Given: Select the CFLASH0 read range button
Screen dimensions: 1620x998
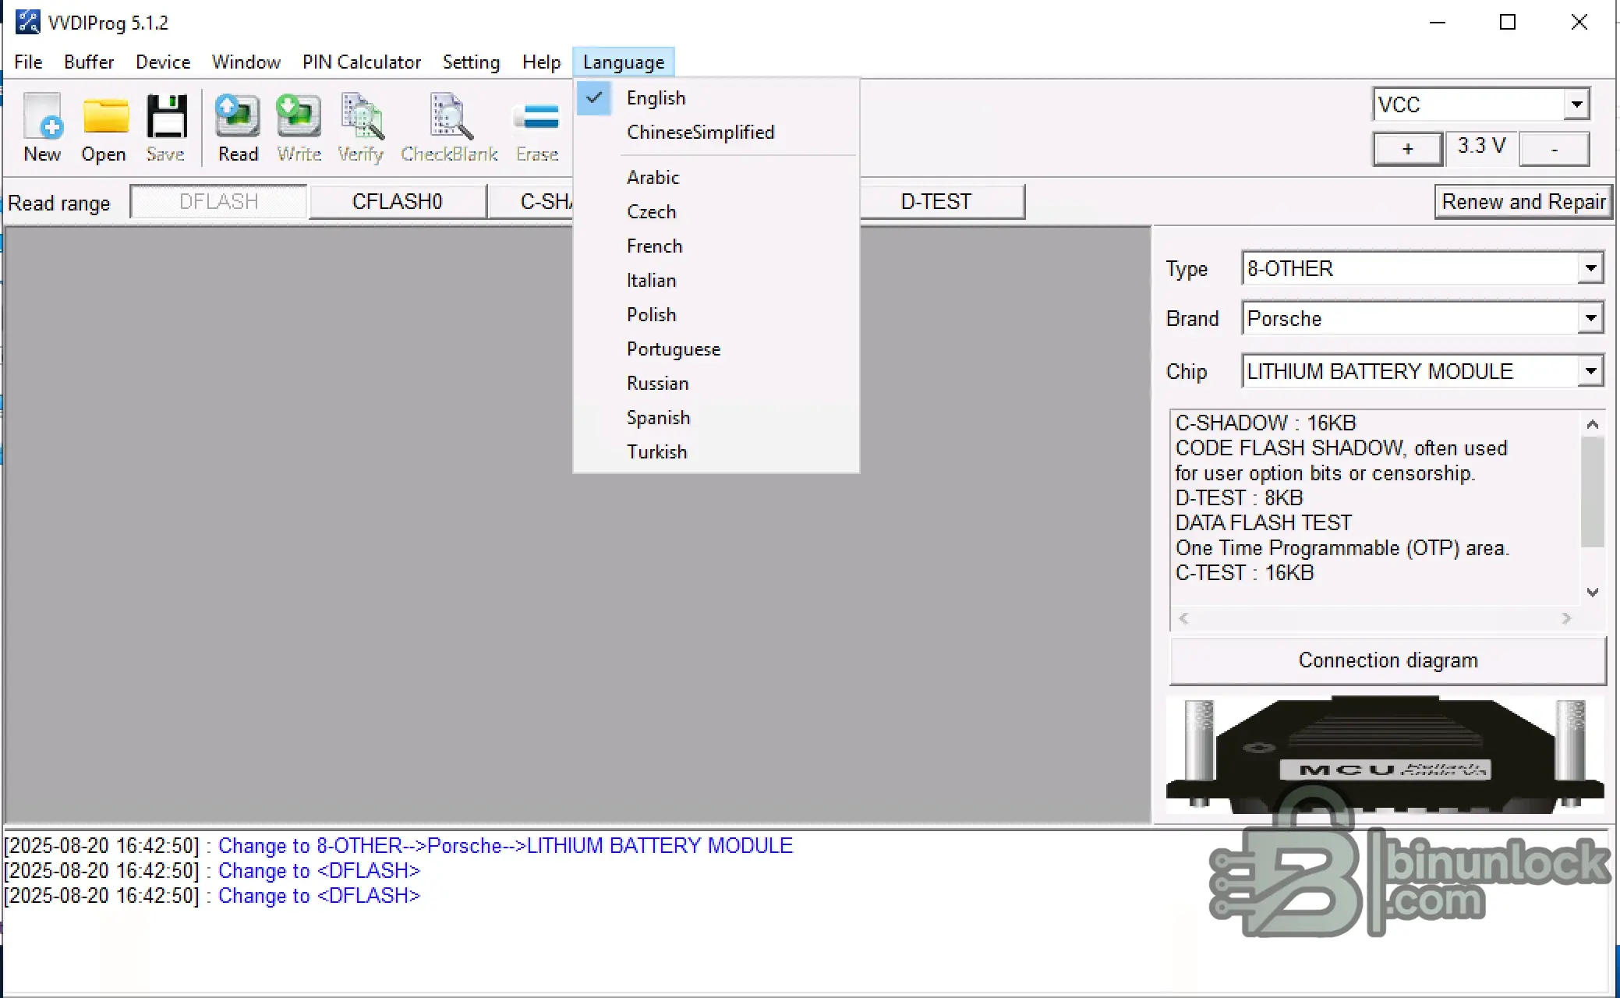Looking at the screenshot, I should coord(398,202).
